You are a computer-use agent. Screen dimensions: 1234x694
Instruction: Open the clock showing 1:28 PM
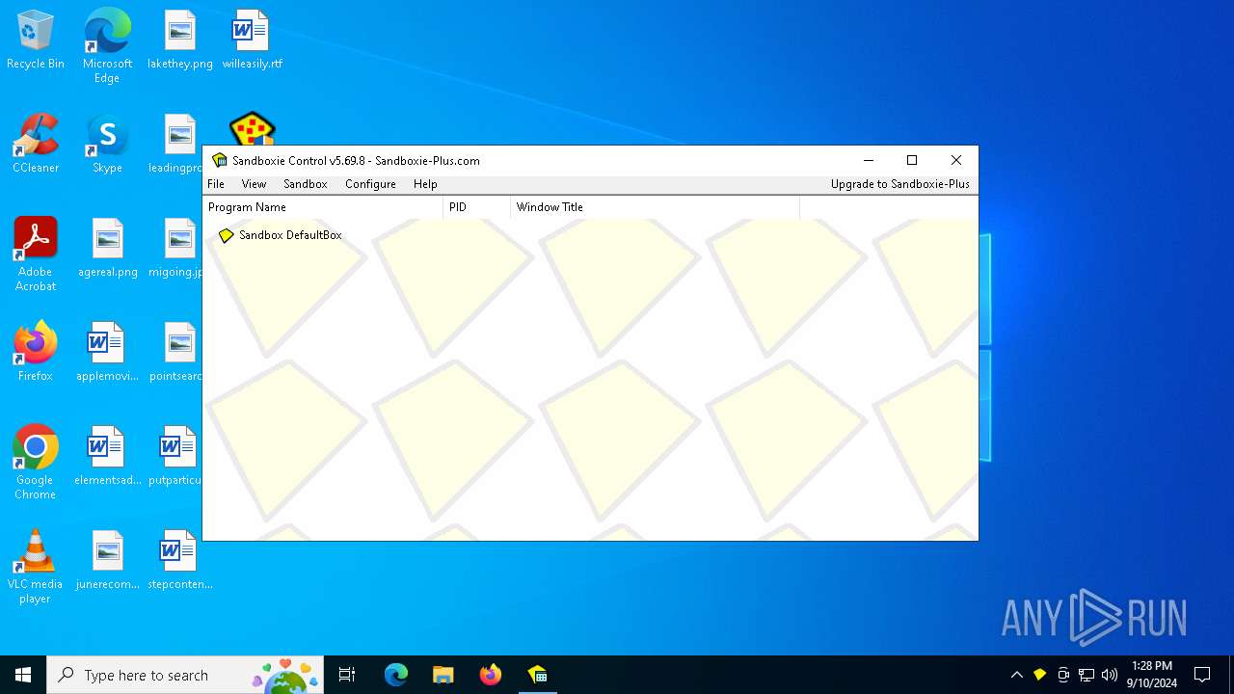[1152, 675]
